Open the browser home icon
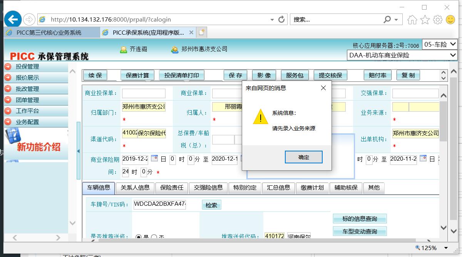Screen dimensions: 462x257 click(x=412, y=20)
